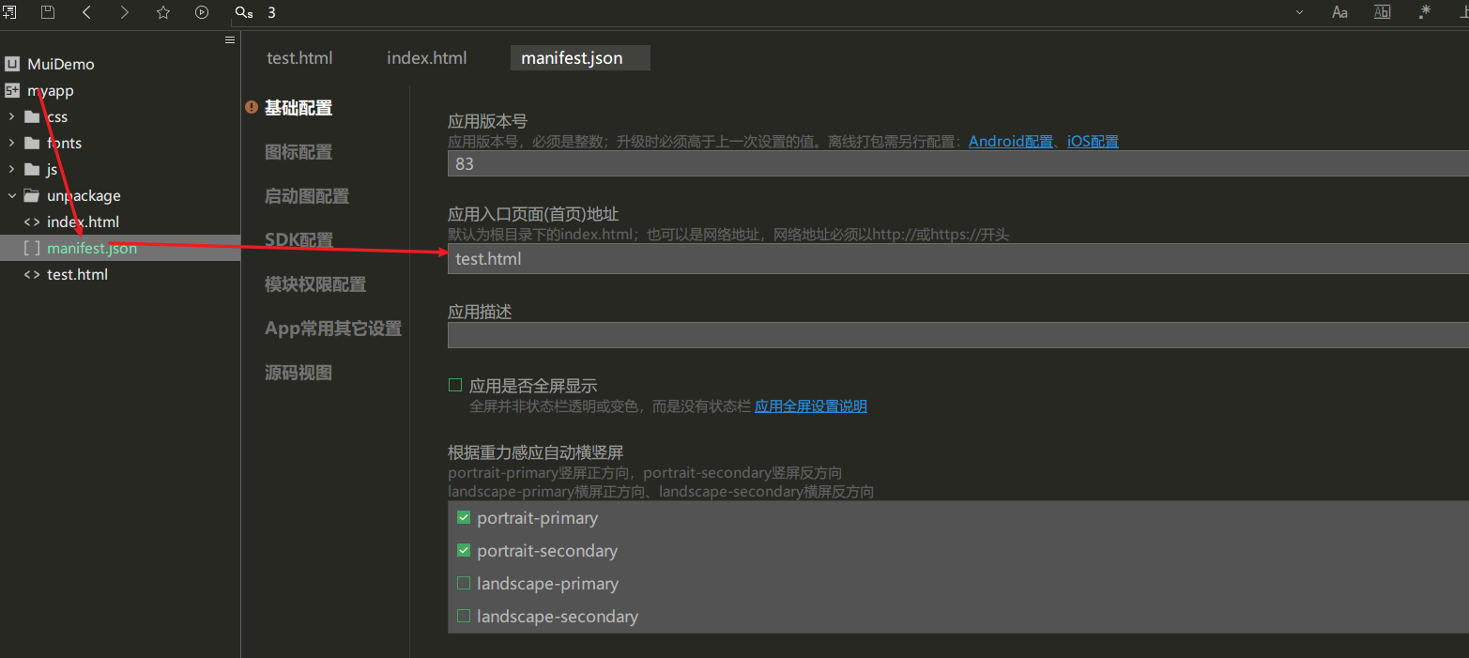This screenshot has height=658, width=1469.
Task: Open the Android配置 link
Action: pos(1010,141)
